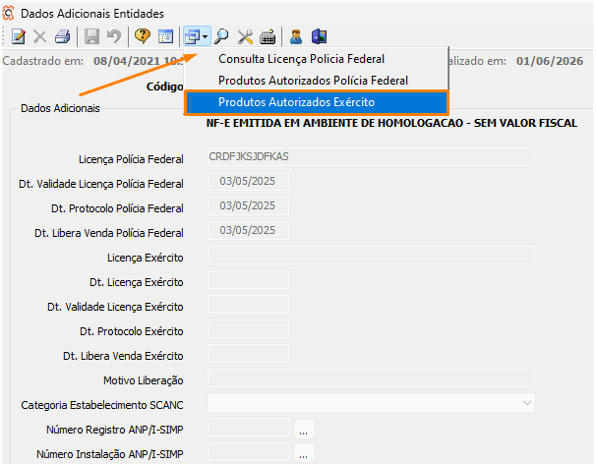Click the Número Registro ANP/I-SIMP field
596x464 pixels.
[x=249, y=428]
